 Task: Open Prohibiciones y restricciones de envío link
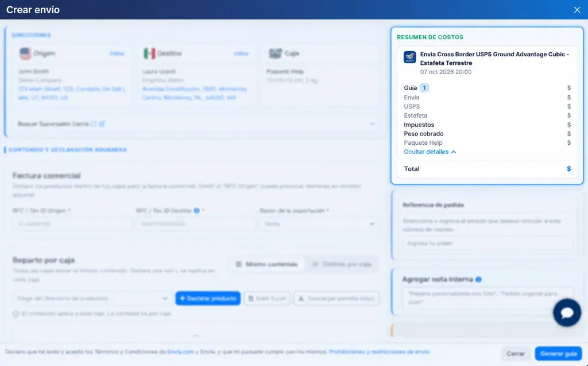[x=379, y=352]
